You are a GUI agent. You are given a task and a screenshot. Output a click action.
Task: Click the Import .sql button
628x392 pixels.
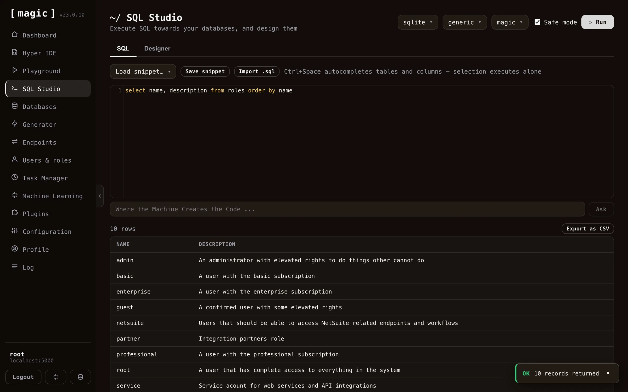[256, 71]
